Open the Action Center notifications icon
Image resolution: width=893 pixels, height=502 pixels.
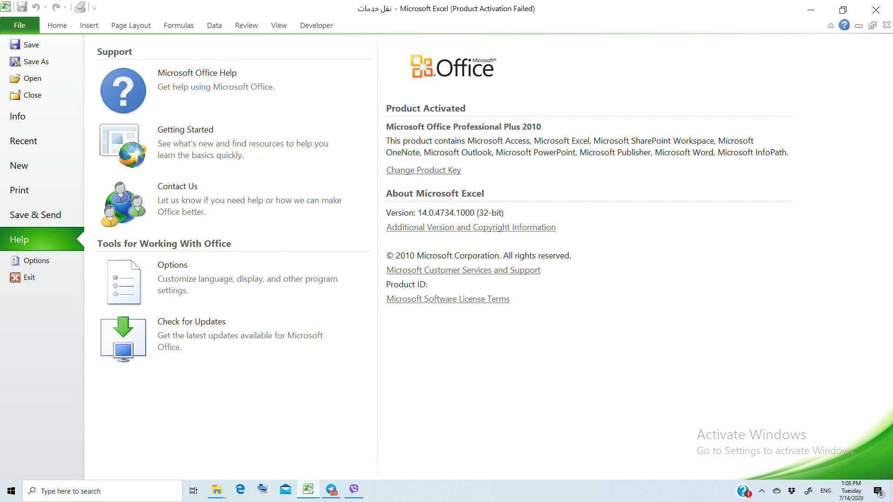click(878, 491)
